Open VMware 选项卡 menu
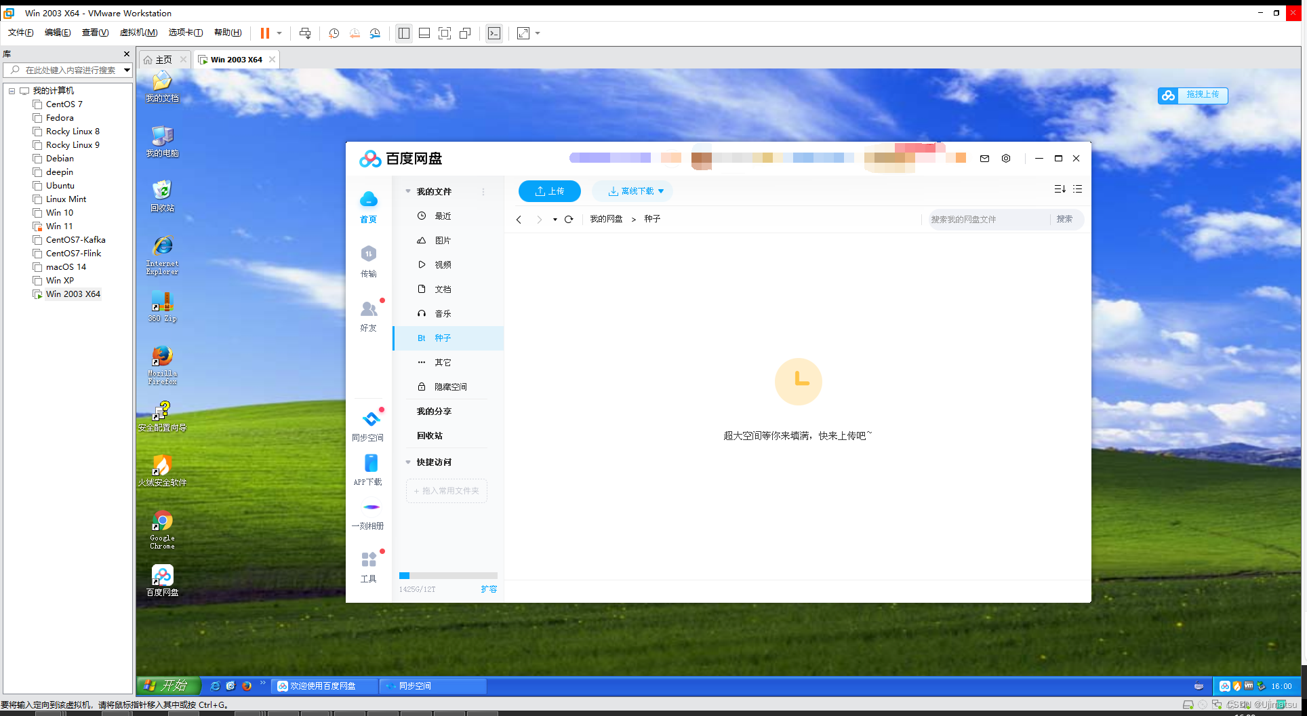 point(186,33)
